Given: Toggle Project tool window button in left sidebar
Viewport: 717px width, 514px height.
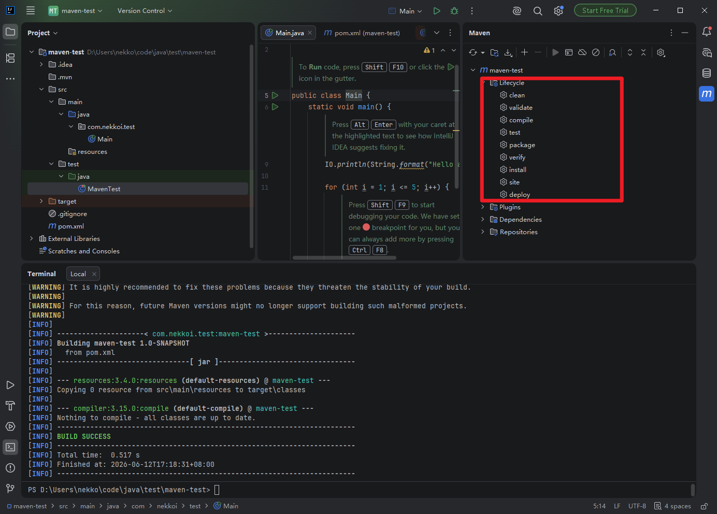Looking at the screenshot, I should pyautogui.click(x=10, y=32).
